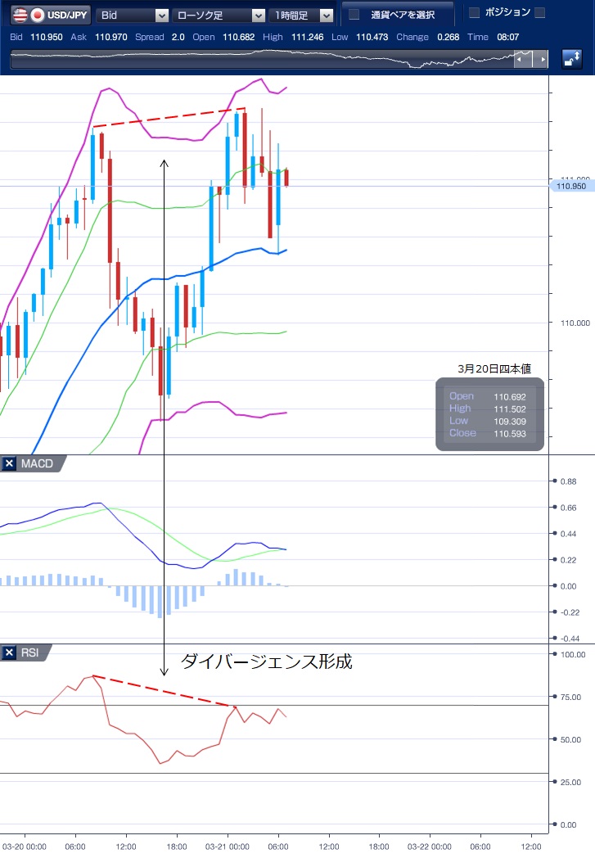Click the MACD panel label tab

tap(38, 464)
